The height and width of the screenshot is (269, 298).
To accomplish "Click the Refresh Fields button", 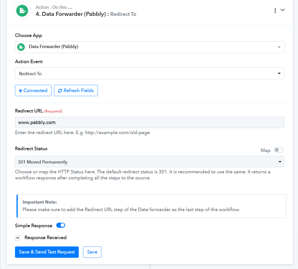I will tap(76, 90).
